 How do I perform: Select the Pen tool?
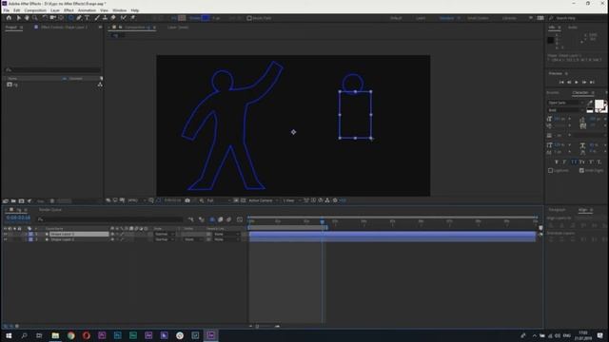pos(79,18)
